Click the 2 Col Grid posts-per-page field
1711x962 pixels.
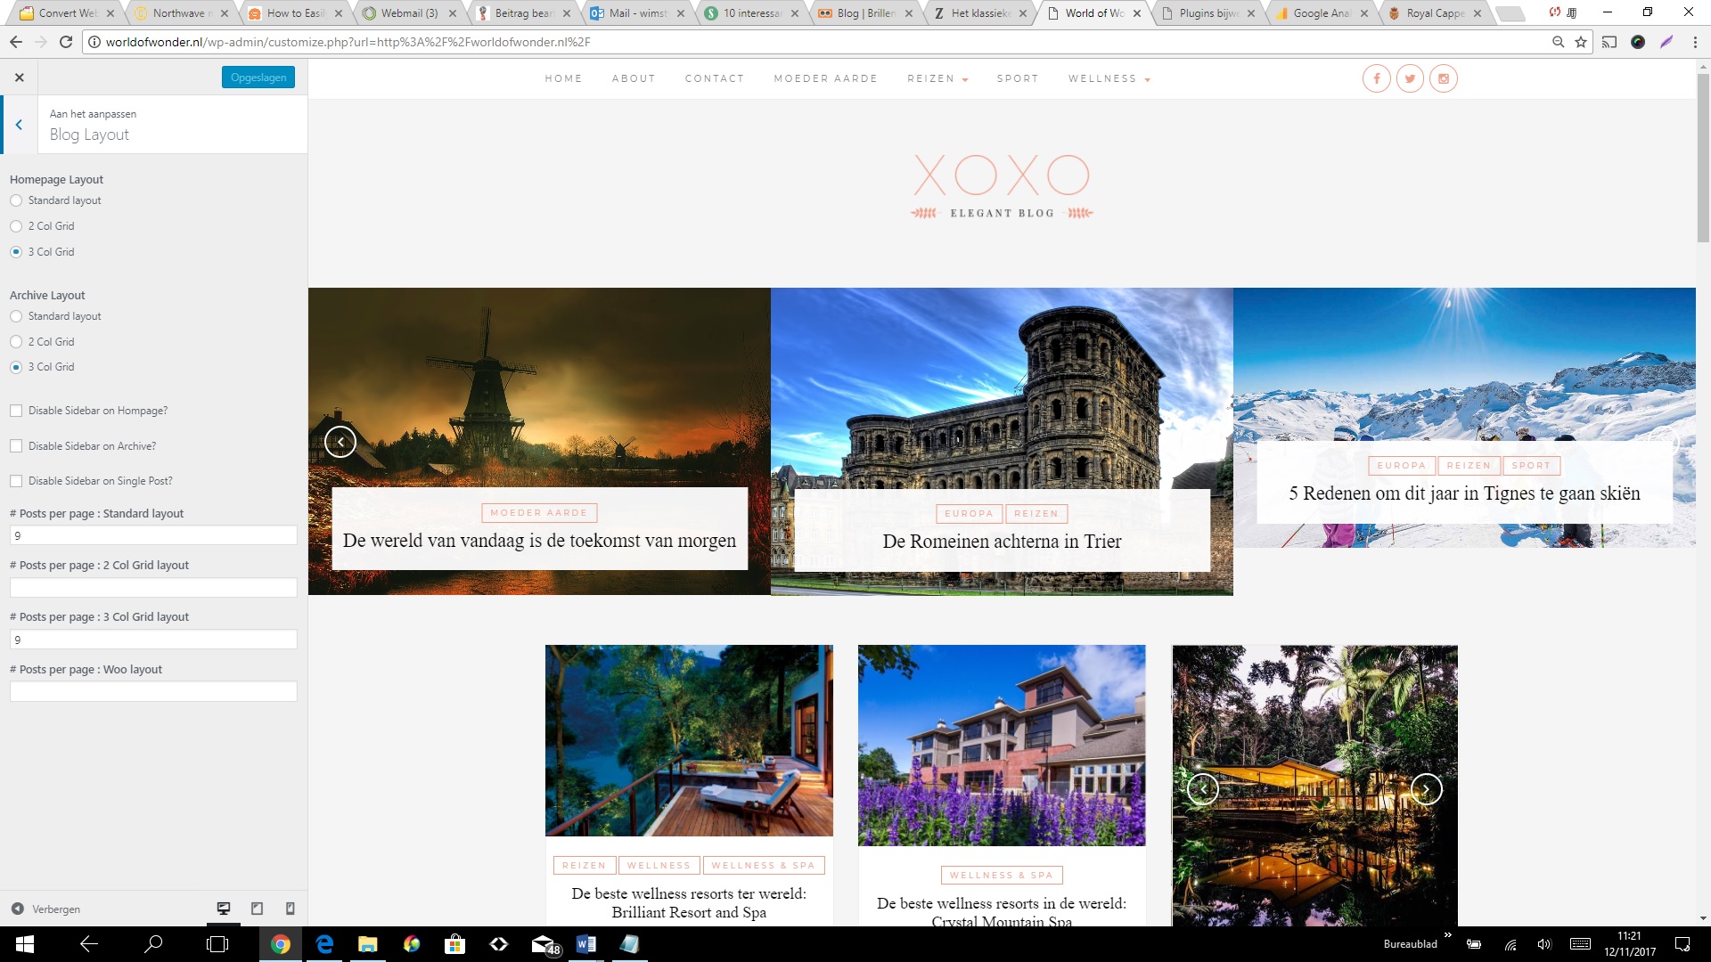(x=153, y=588)
